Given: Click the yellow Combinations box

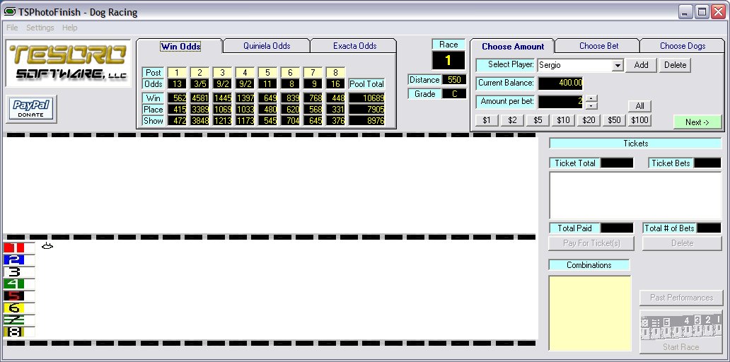Looking at the screenshot, I should pos(590,313).
